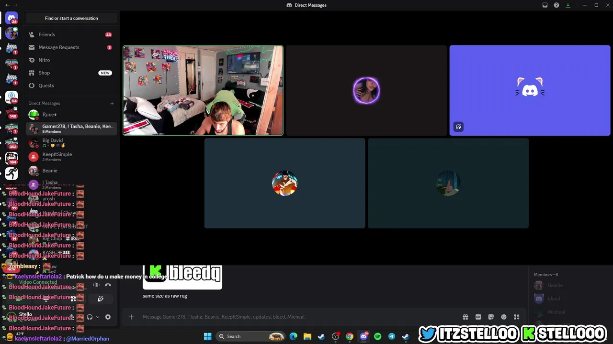
Task: Click the message input field
Action: [x=299, y=317]
